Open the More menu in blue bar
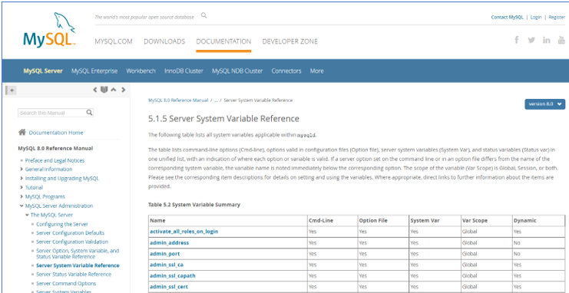The width and height of the screenshot is (569, 293). coord(316,71)
